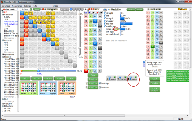192x121 pixels.
Task: Click the turn filter button showing 80.3%
Action: (122, 78)
